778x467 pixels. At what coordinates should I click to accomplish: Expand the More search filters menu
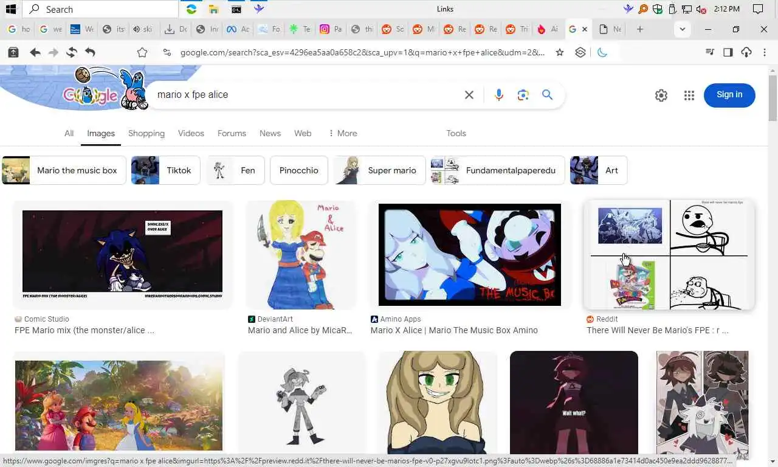coord(343,133)
